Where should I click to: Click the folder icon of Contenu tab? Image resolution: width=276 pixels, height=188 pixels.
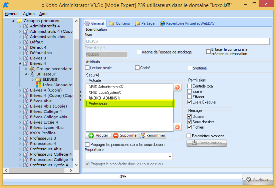tap(111, 23)
